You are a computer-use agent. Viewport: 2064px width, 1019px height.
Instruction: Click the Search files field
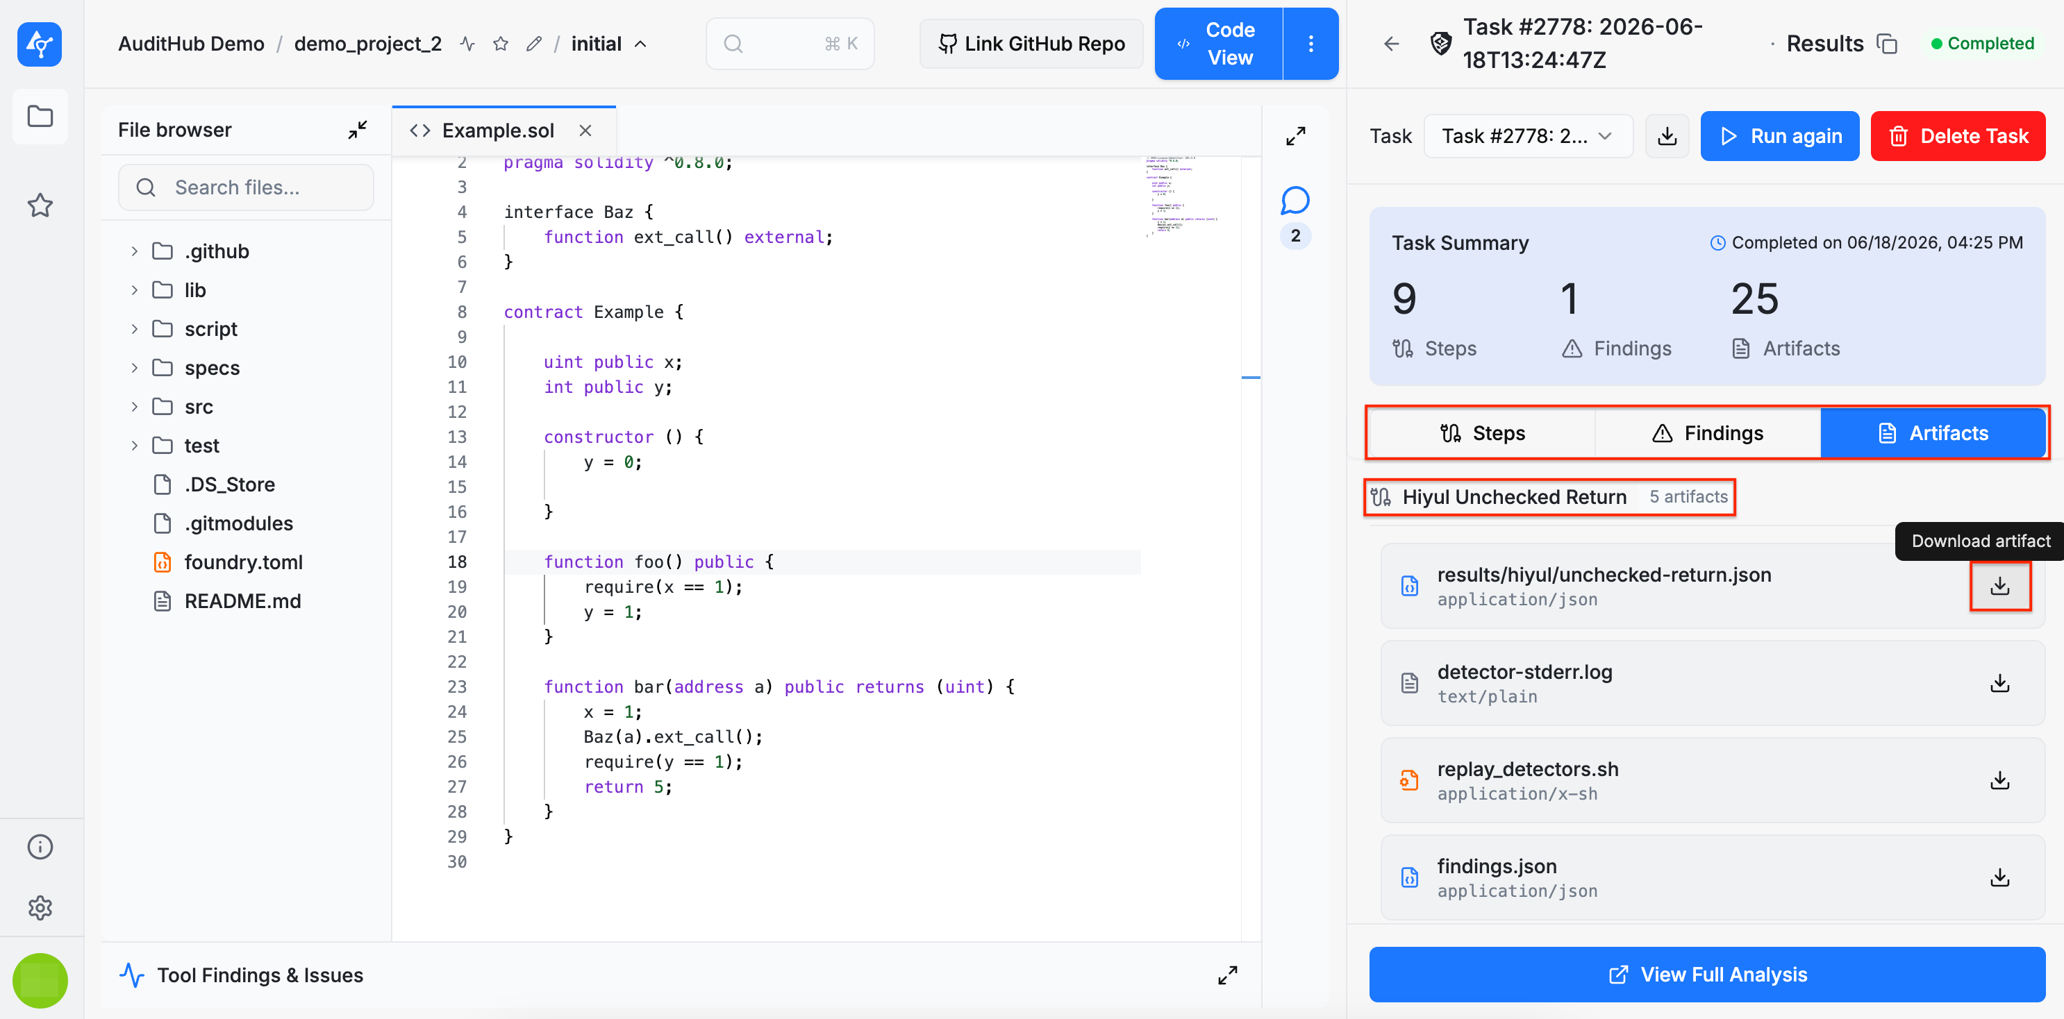coord(246,187)
